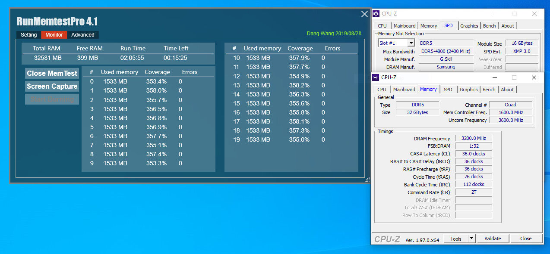
Task: Open the Advanced tab
Action: coord(83,35)
